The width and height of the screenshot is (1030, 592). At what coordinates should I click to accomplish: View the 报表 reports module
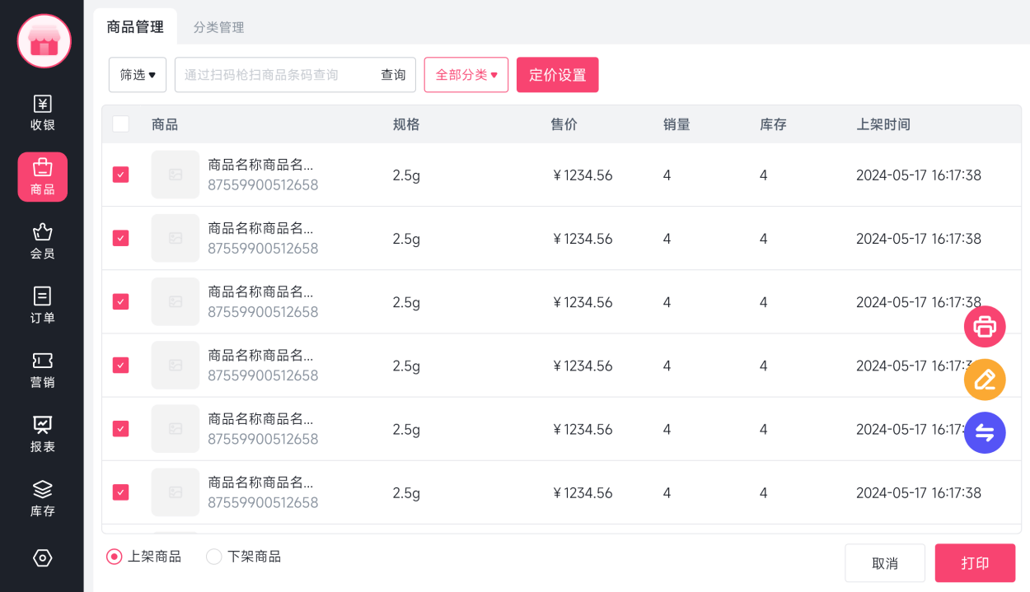pyautogui.click(x=42, y=431)
